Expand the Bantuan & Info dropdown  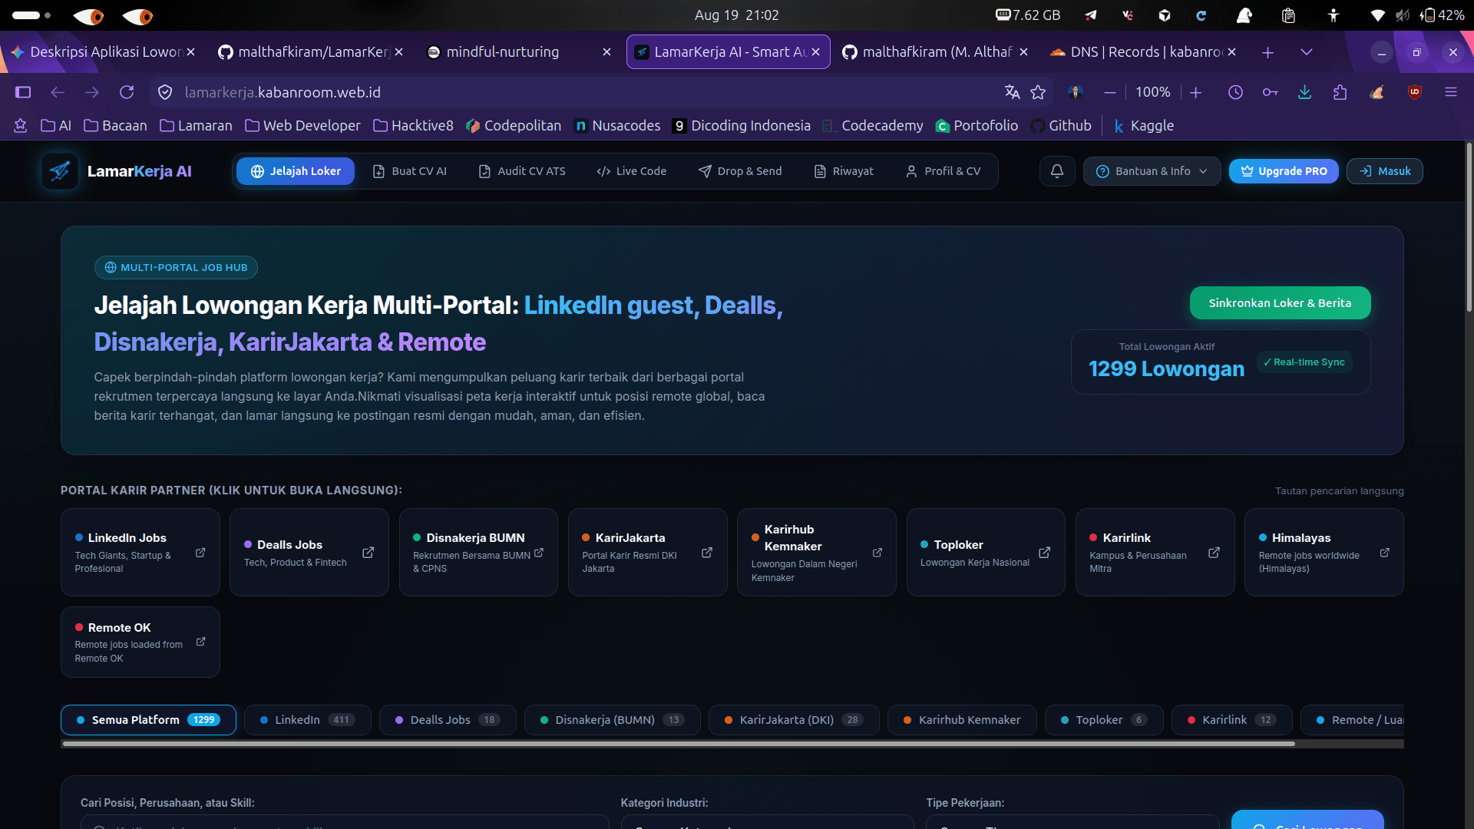pyautogui.click(x=1152, y=171)
